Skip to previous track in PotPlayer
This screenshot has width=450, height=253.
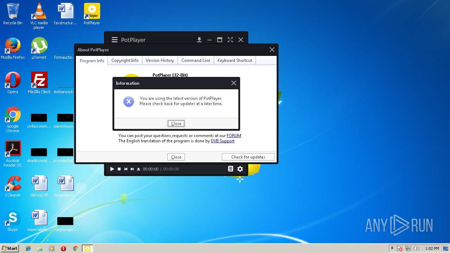[126, 169]
